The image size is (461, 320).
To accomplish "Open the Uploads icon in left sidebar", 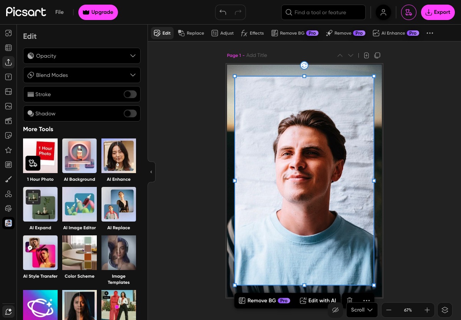I will 8,62.
